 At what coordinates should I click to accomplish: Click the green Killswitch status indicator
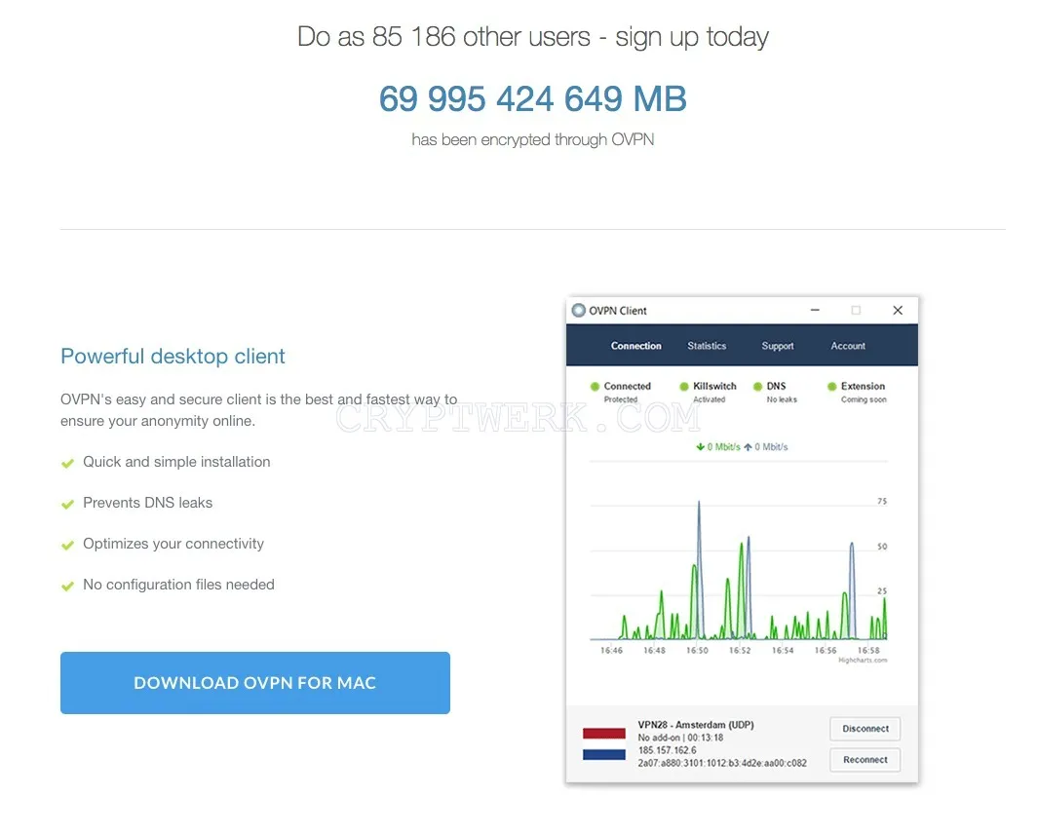click(684, 386)
